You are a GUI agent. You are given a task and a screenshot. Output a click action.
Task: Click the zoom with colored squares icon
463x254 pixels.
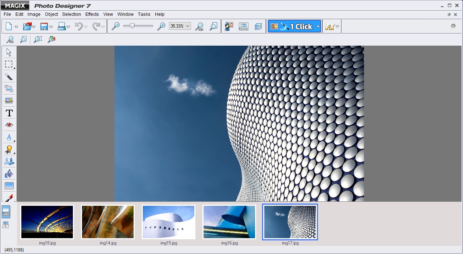[52, 39]
